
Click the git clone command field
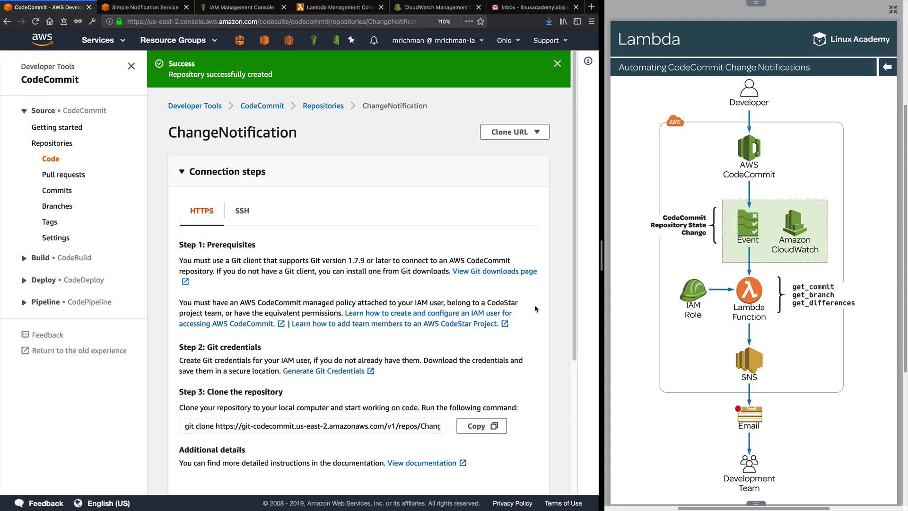tap(312, 426)
